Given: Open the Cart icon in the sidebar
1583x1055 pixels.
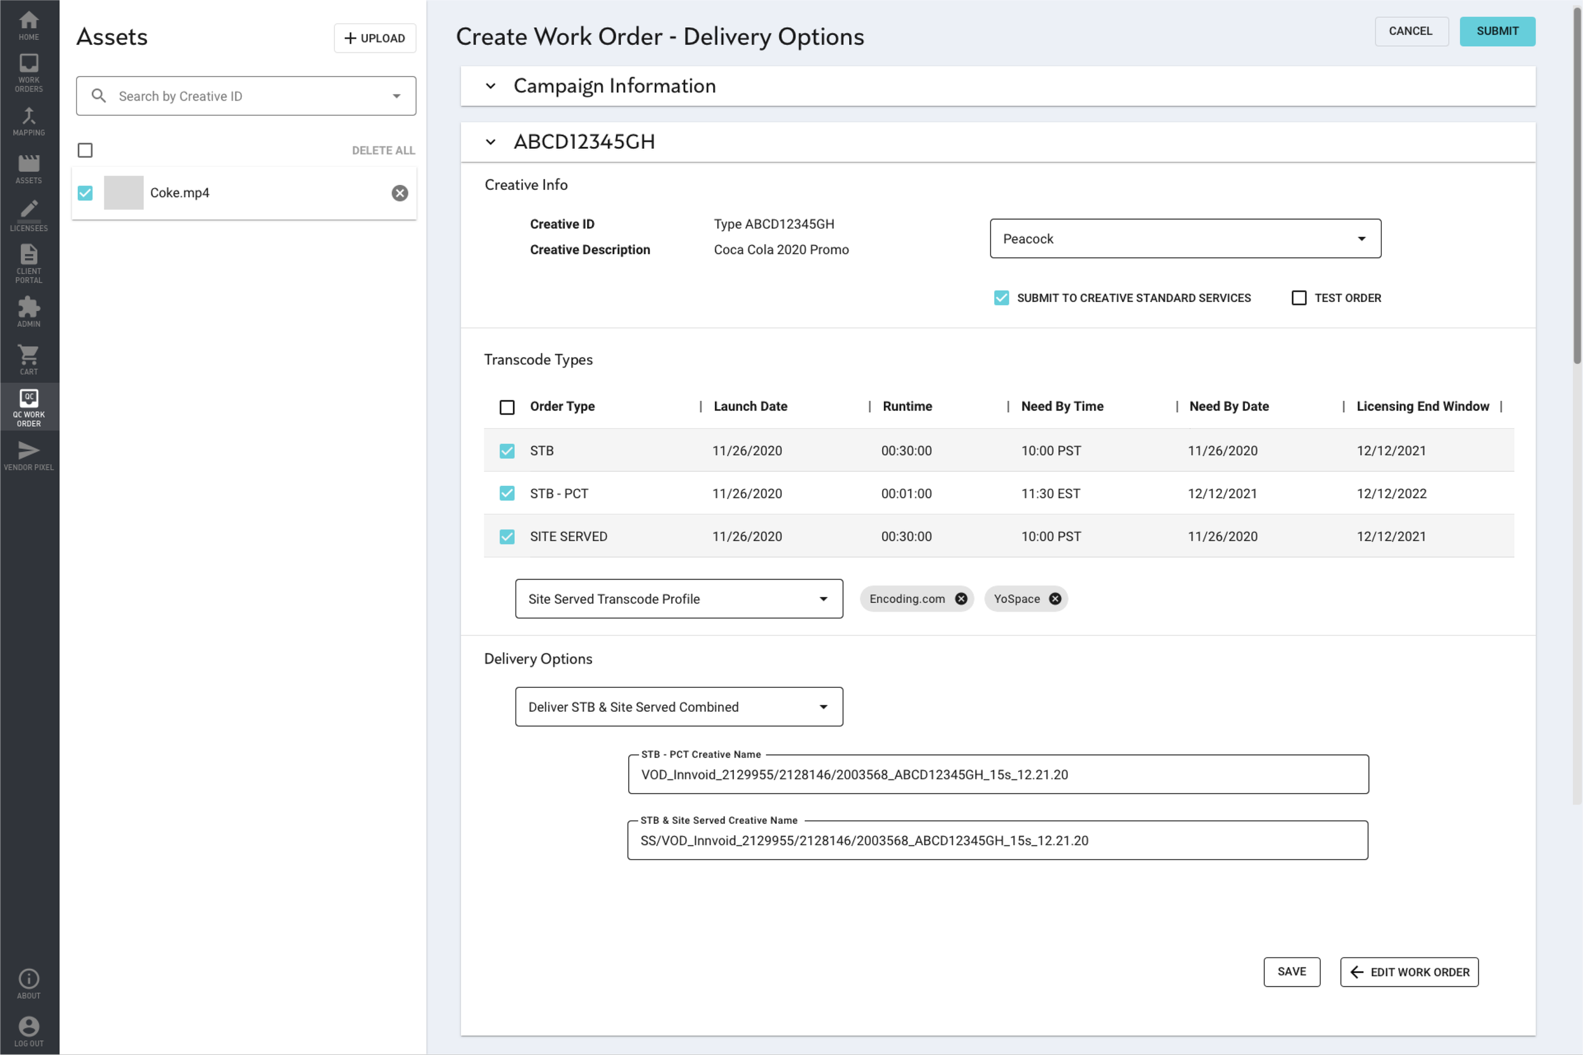Looking at the screenshot, I should coord(28,359).
